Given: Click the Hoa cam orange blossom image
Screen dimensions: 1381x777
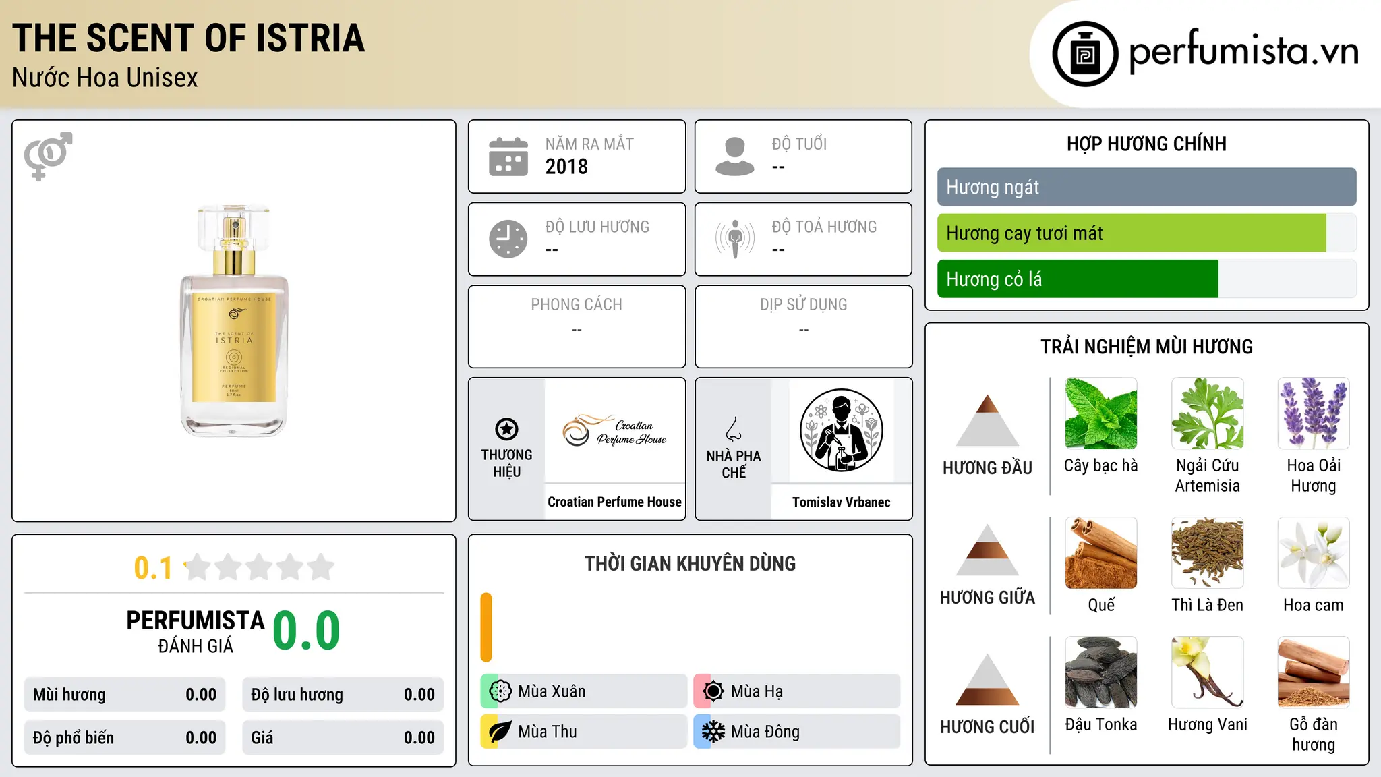Looking at the screenshot, I should [x=1314, y=553].
